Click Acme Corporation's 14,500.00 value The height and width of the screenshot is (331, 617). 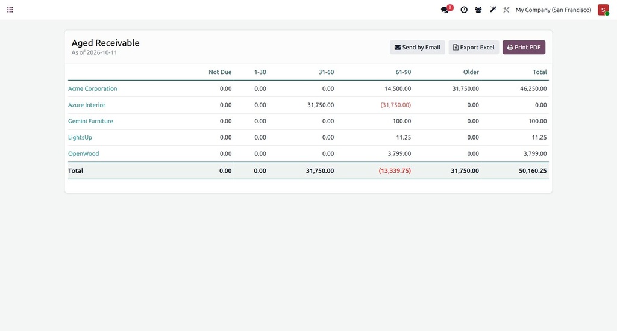[x=398, y=88]
